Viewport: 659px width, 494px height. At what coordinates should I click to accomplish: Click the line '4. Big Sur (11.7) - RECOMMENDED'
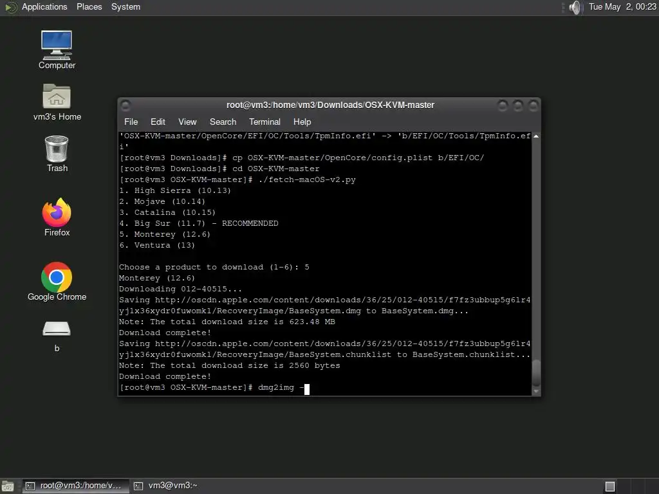pyautogui.click(x=199, y=223)
